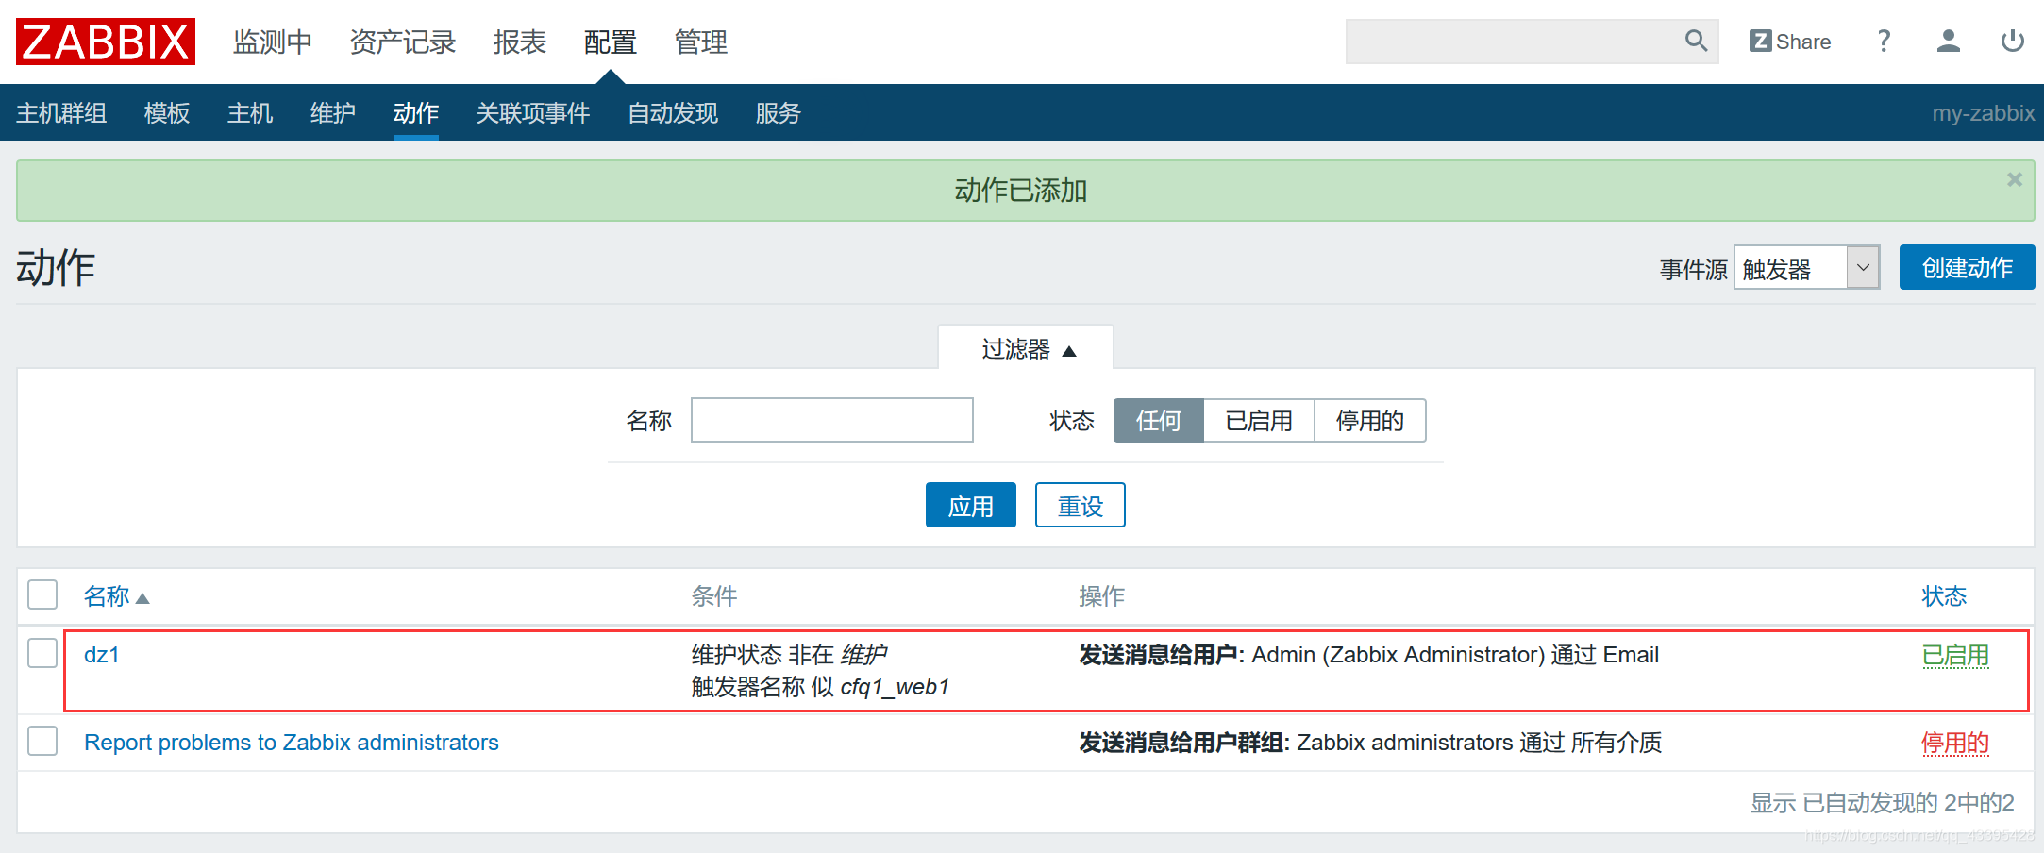Screen dimensions: 2044x853
Task: Click the my-zabbix server name
Action: [x=1984, y=113]
